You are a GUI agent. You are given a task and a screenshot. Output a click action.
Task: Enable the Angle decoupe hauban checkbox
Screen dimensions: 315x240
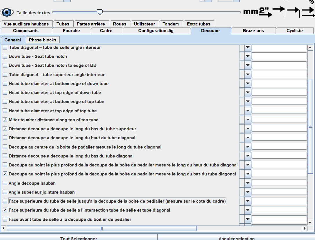point(5,183)
